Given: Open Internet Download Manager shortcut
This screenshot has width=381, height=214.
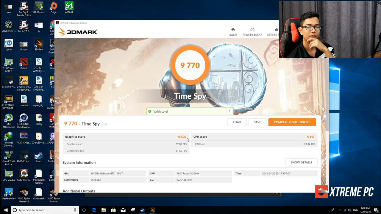Looking at the screenshot, I should click(9, 140).
